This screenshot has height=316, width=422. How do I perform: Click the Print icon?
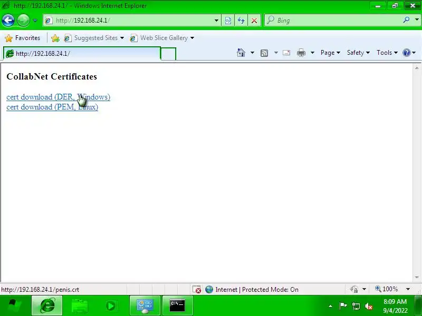(x=301, y=53)
